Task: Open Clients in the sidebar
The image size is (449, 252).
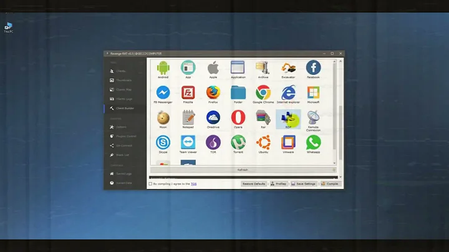Action: [x=120, y=71]
